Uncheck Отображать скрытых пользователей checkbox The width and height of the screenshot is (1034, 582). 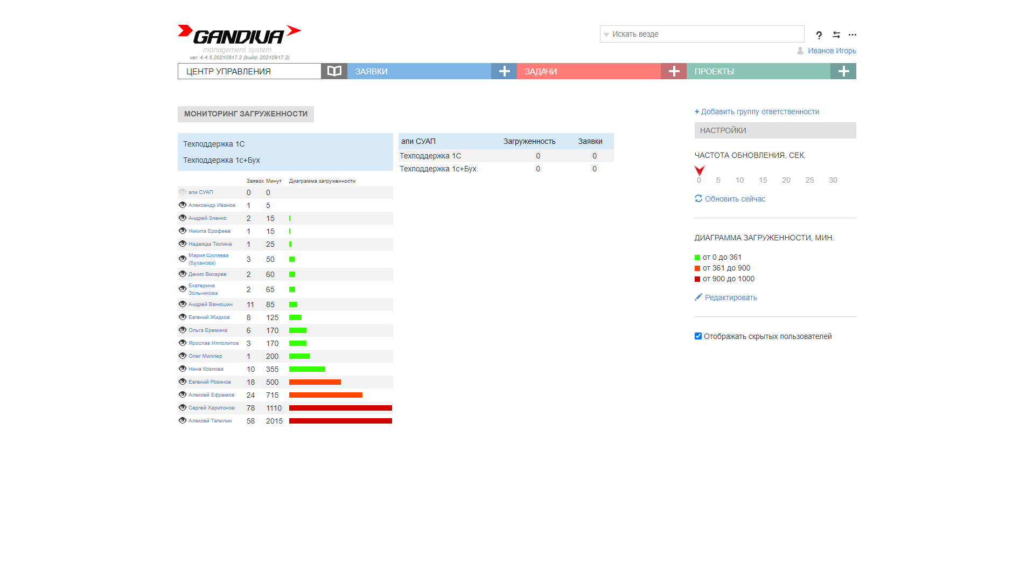click(x=698, y=336)
